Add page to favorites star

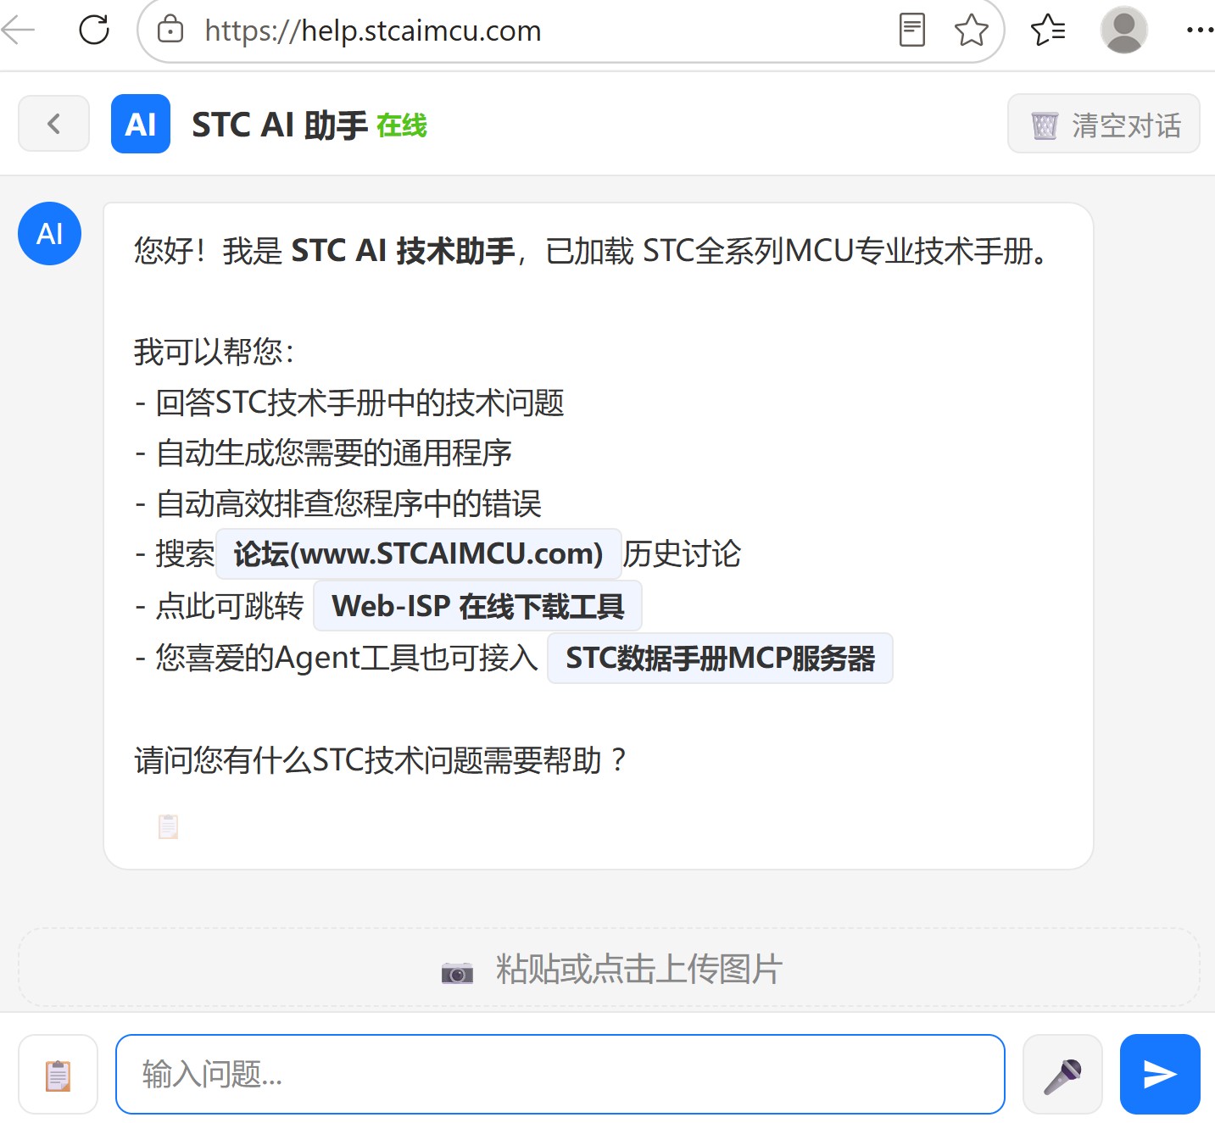[971, 31]
